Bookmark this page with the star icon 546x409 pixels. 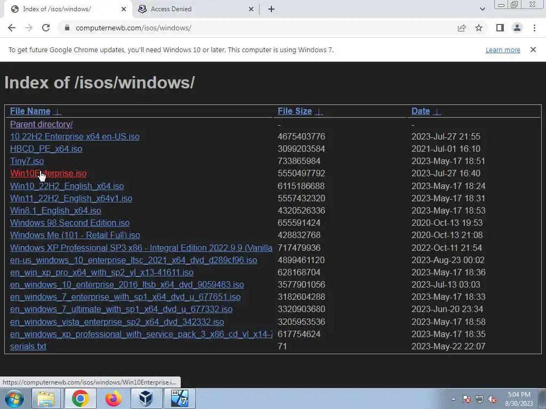pos(479,28)
